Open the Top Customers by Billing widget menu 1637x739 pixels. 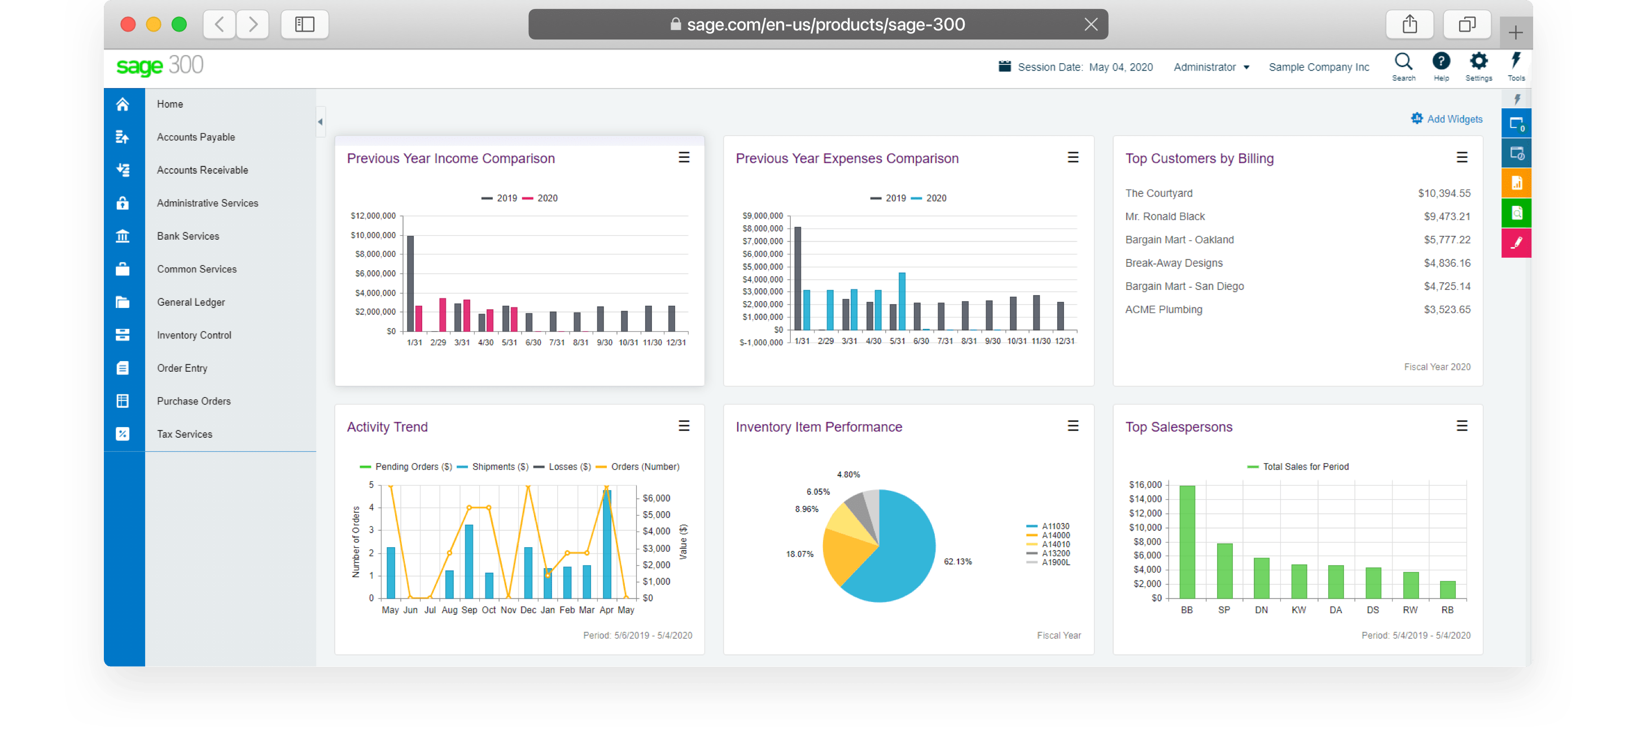pos(1461,157)
